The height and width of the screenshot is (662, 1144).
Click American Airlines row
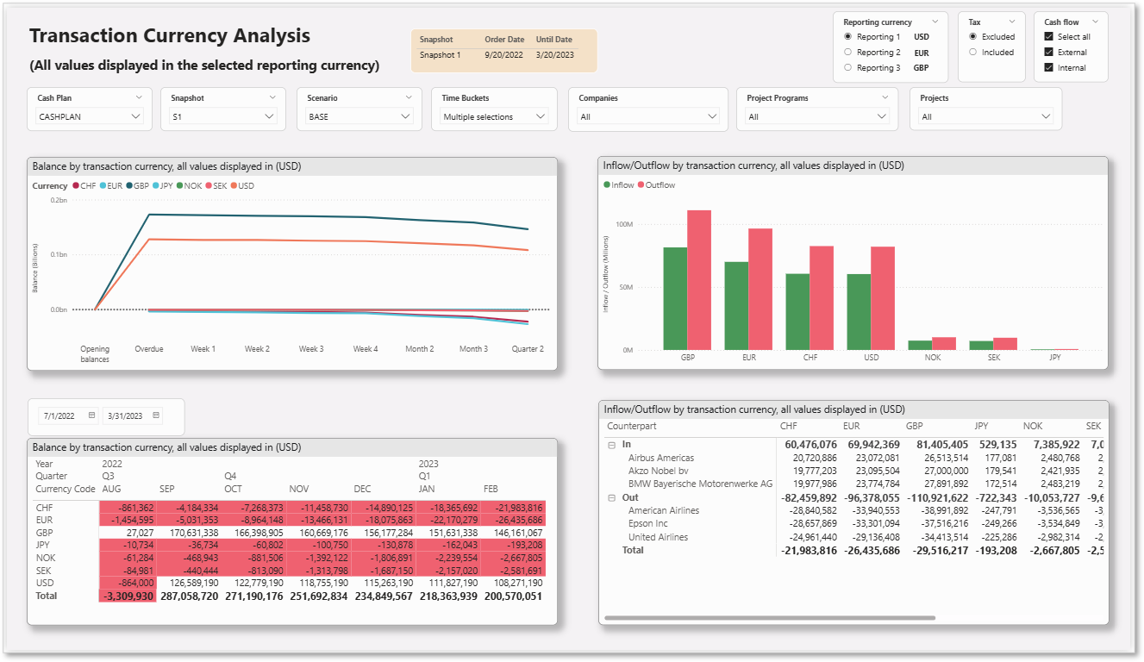pyautogui.click(x=664, y=510)
